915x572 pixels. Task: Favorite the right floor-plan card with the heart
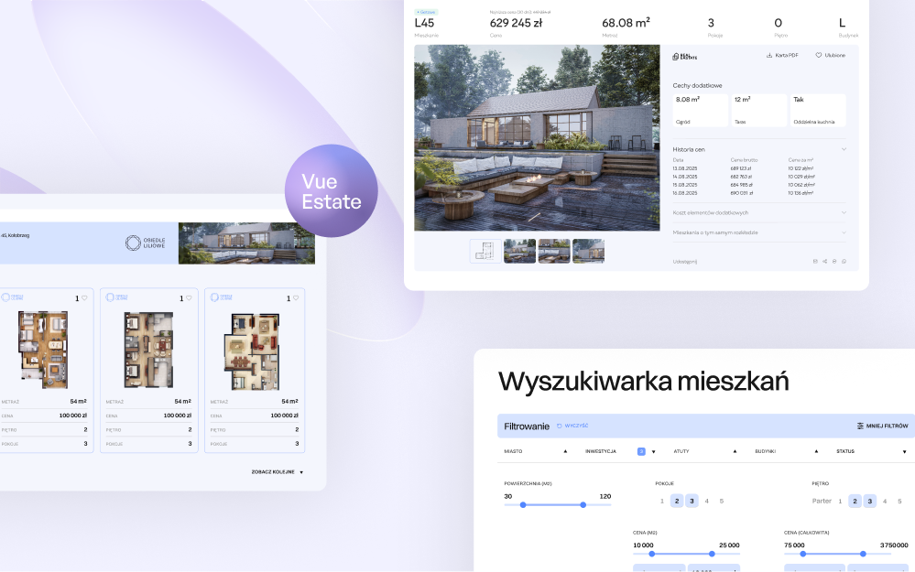click(295, 298)
